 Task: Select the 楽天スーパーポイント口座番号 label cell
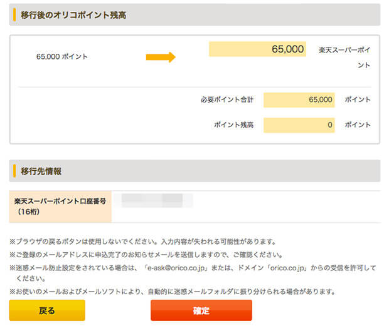(x=60, y=206)
